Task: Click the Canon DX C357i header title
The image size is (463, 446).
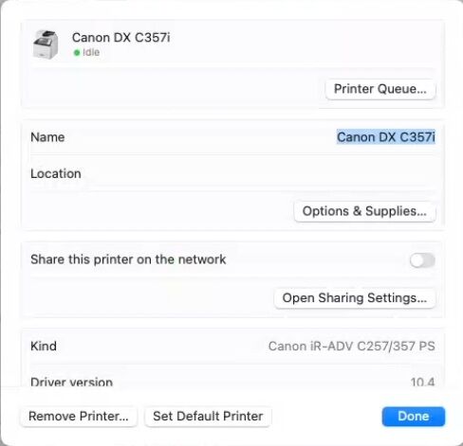Action: (121, 38)
